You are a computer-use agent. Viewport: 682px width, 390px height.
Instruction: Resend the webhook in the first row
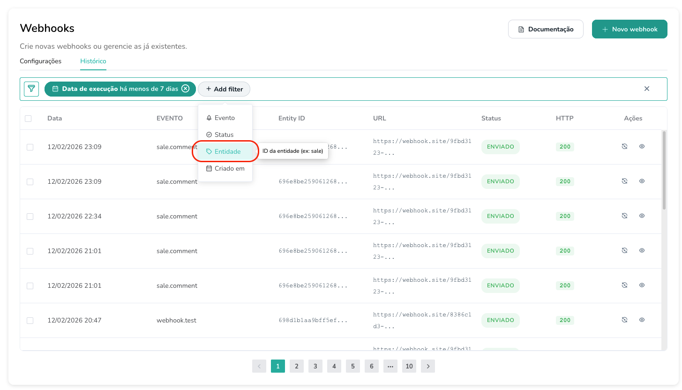(x=624, y=147)
